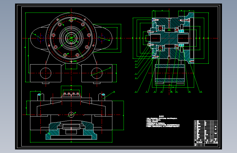237x153 pixels.
Task: Select the technical requirements heading text
Action: 162,116
